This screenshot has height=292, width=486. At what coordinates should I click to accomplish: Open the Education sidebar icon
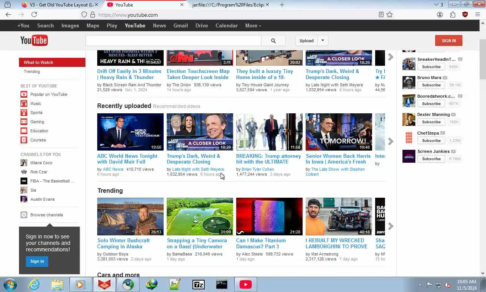point(24,131)
